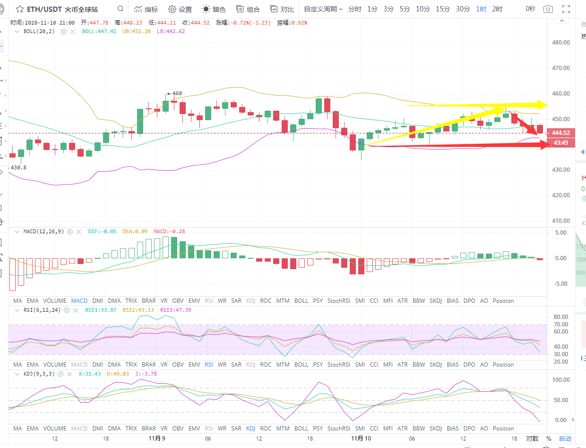Open chart 设置 settings
Image resolution: width=586 pixels, height=448 pixels.
180,9
